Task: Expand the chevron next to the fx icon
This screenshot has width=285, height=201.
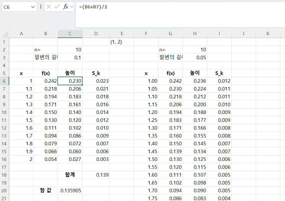Action: tap(71, 7)
